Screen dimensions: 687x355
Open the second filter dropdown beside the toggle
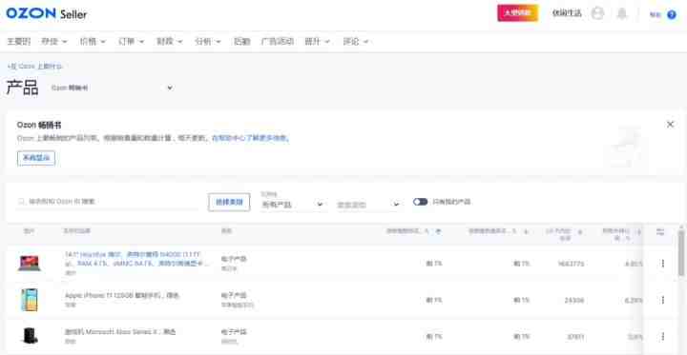tap(368, 204)
